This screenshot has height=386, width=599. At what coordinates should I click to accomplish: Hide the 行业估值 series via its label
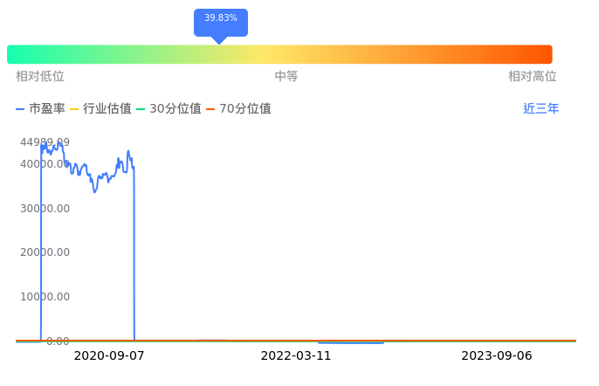pos(107,109)
